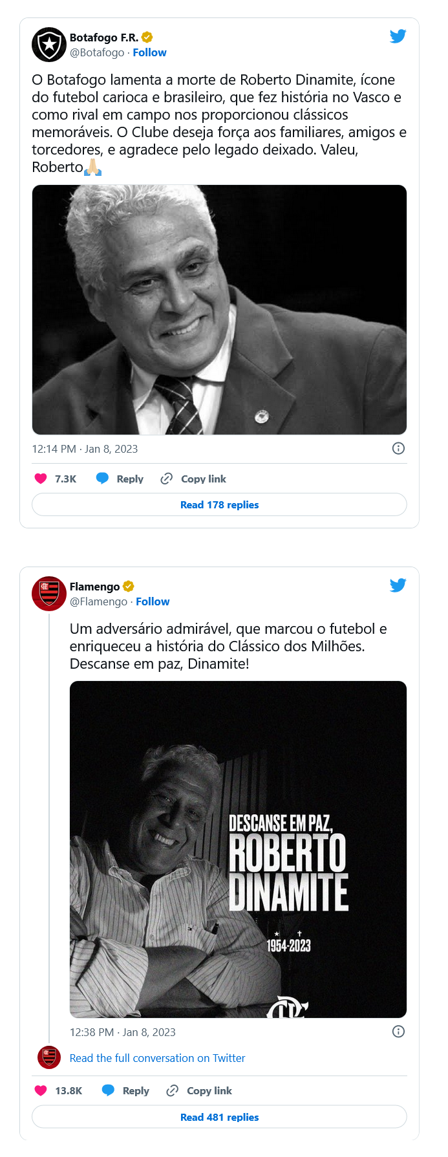The height and width of the screenshot is (1157, 448).
Task: Click the Flamengo crest avatar at top
Action: point(49,593)
